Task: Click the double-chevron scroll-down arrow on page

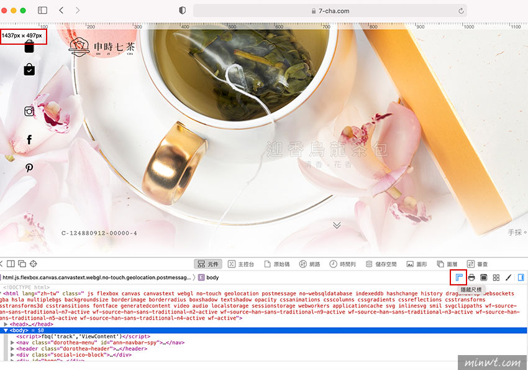Action: pyautogui.click(x=337, y=225)
